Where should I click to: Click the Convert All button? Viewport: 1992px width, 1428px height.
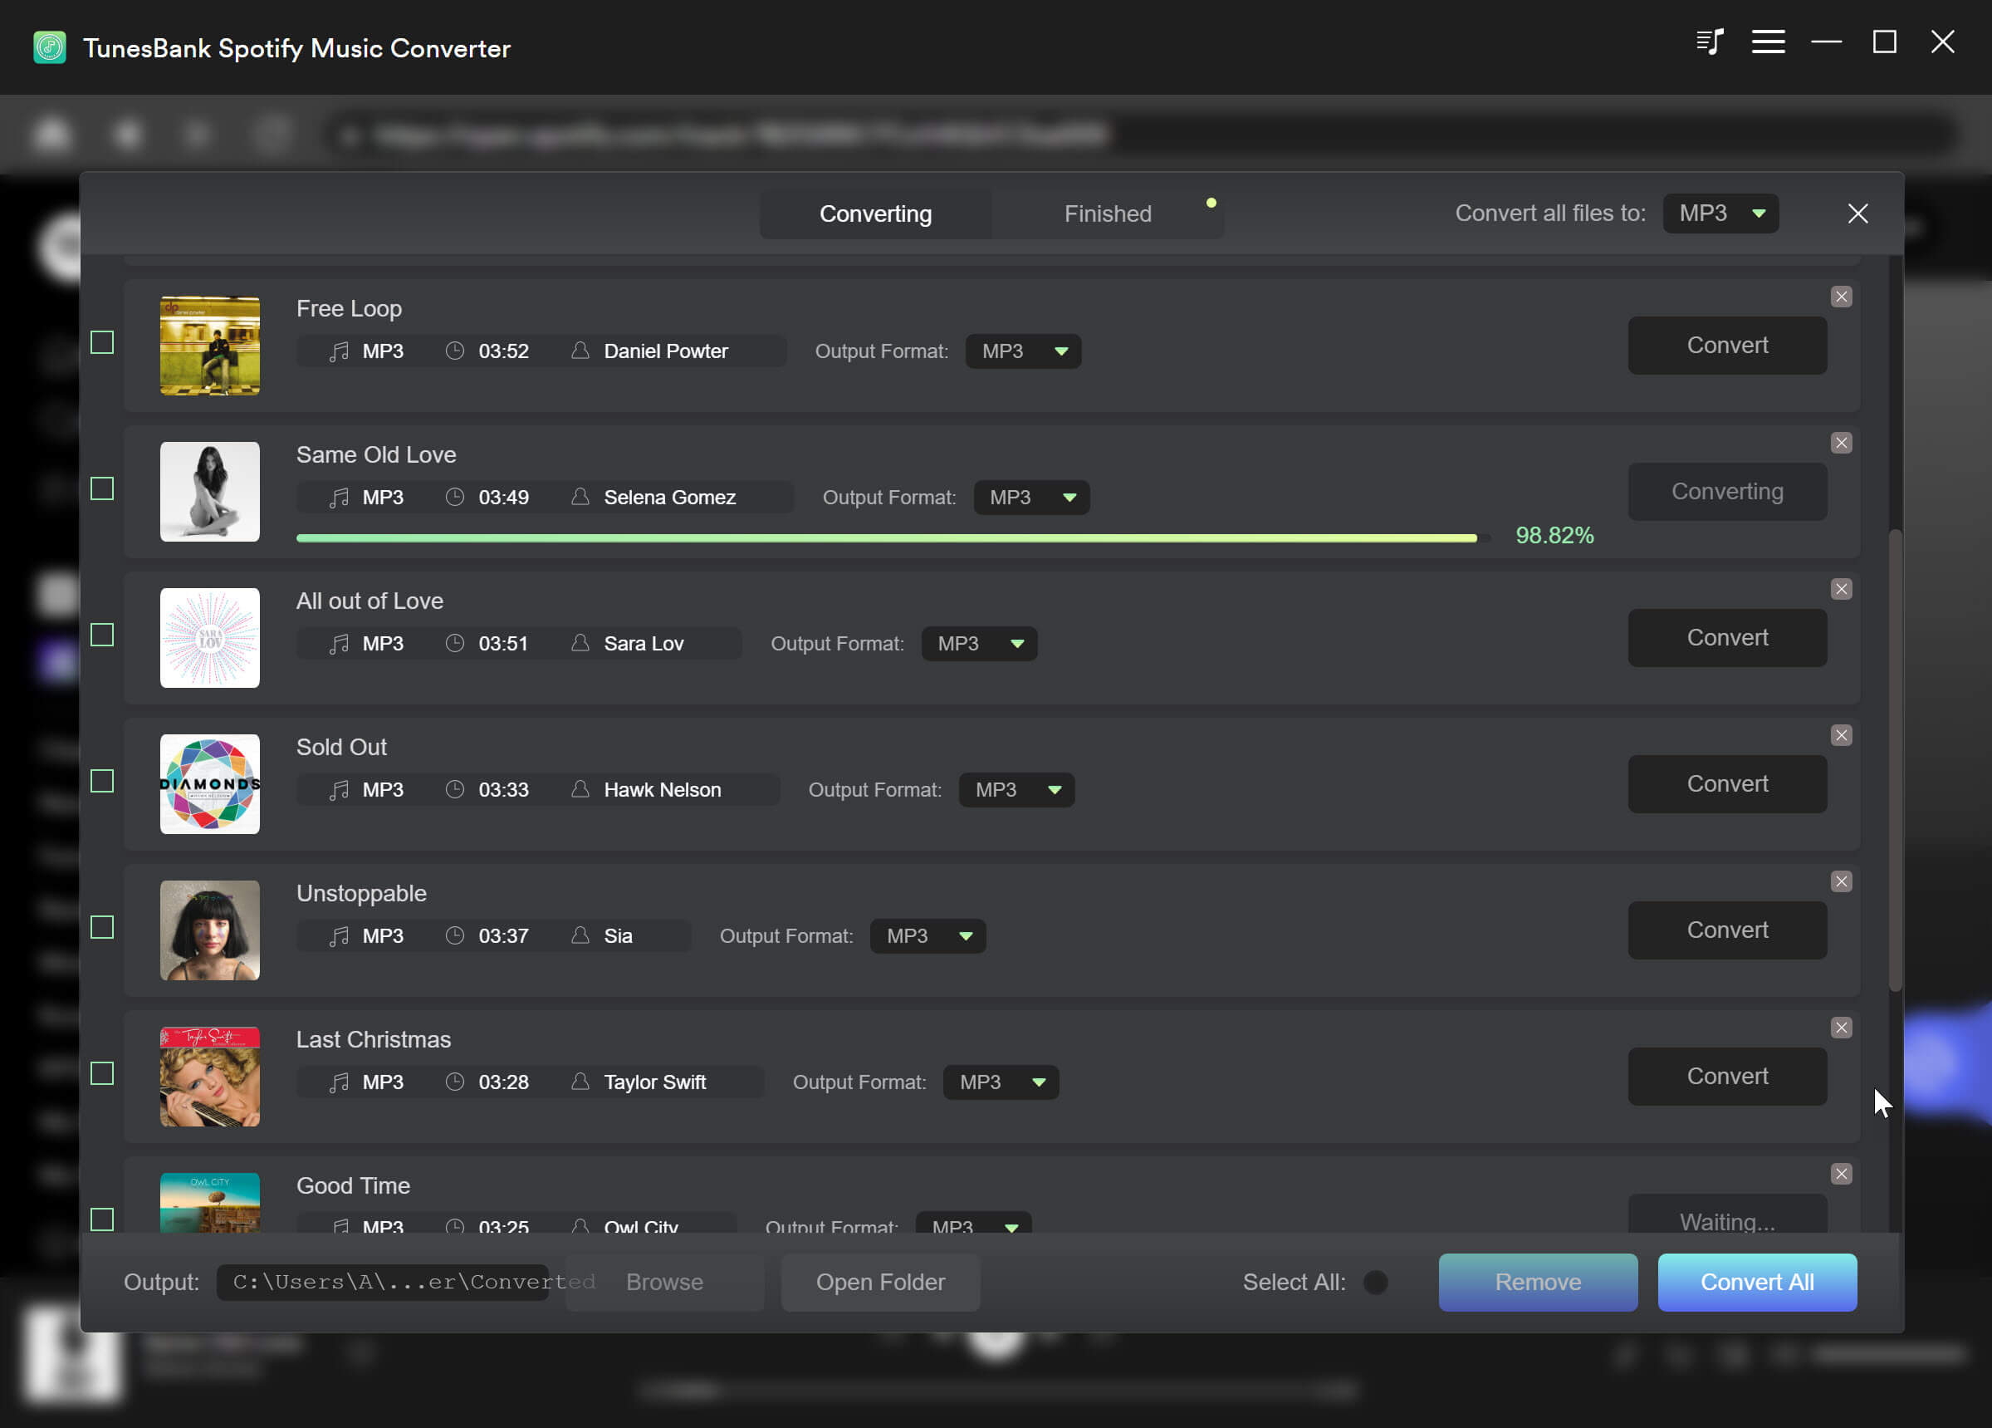pos(1757,1281)
